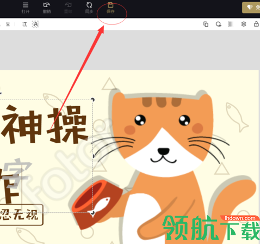Select the 恐无视 text box
This screenshot has width=260, height=244.
pos(21,215)
